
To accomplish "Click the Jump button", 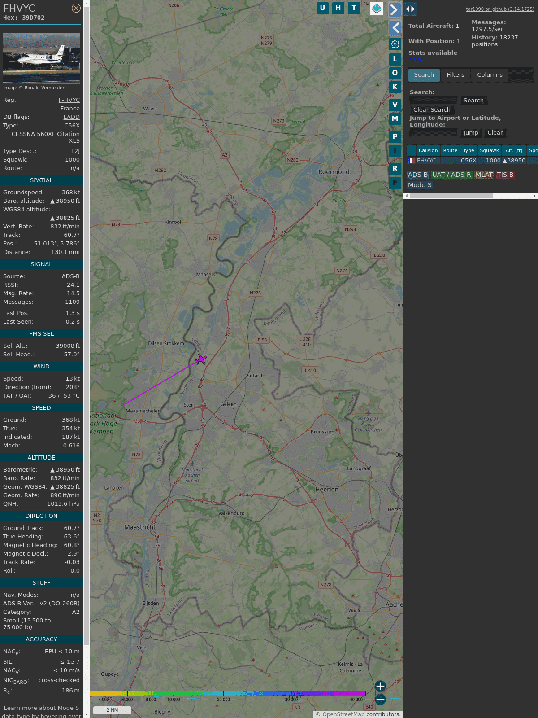I will click(x=471, y=133).
